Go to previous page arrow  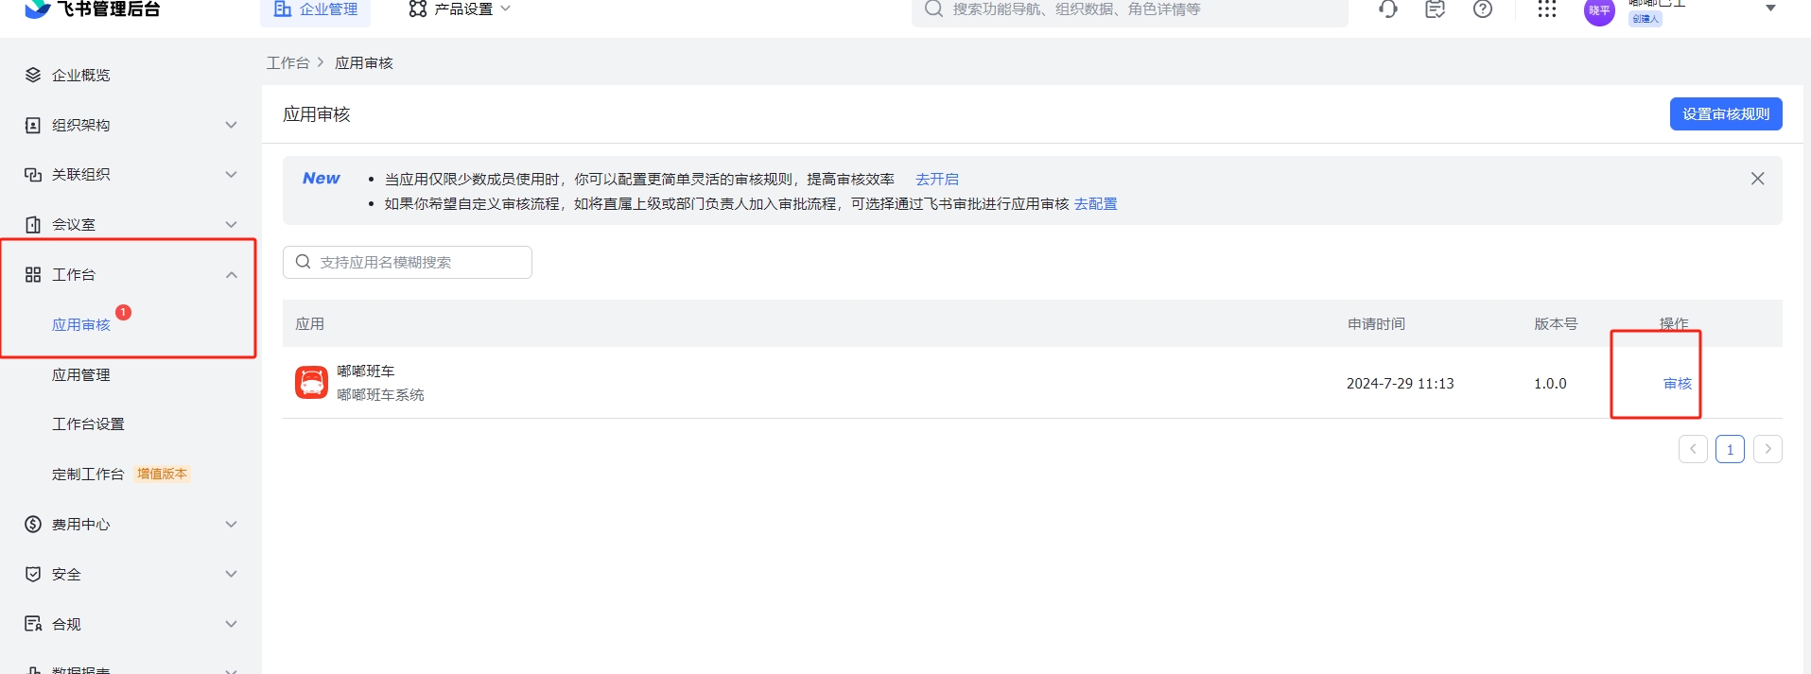coord(1693,449)
